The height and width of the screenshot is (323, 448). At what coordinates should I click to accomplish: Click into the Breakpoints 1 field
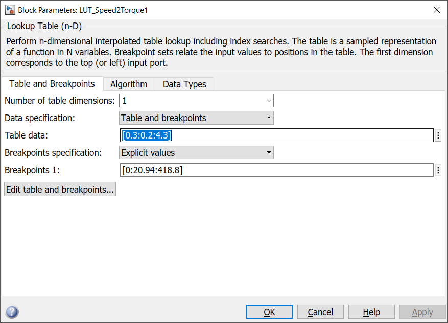[x=276, y=170]
